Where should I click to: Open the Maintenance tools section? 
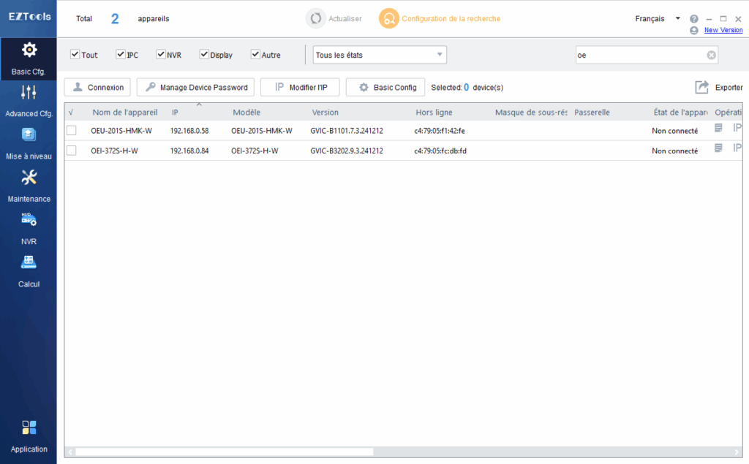point(29,186)
